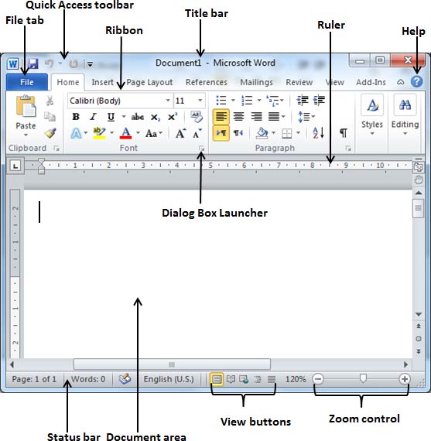This screenshot has height=441, width=431.
Task: Click the Grow Font icon
Action: 180,133
